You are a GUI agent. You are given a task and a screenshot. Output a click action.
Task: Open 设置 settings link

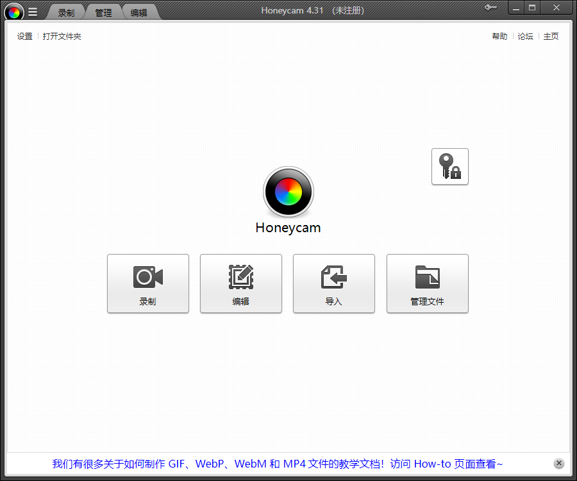tap(24, 36)
